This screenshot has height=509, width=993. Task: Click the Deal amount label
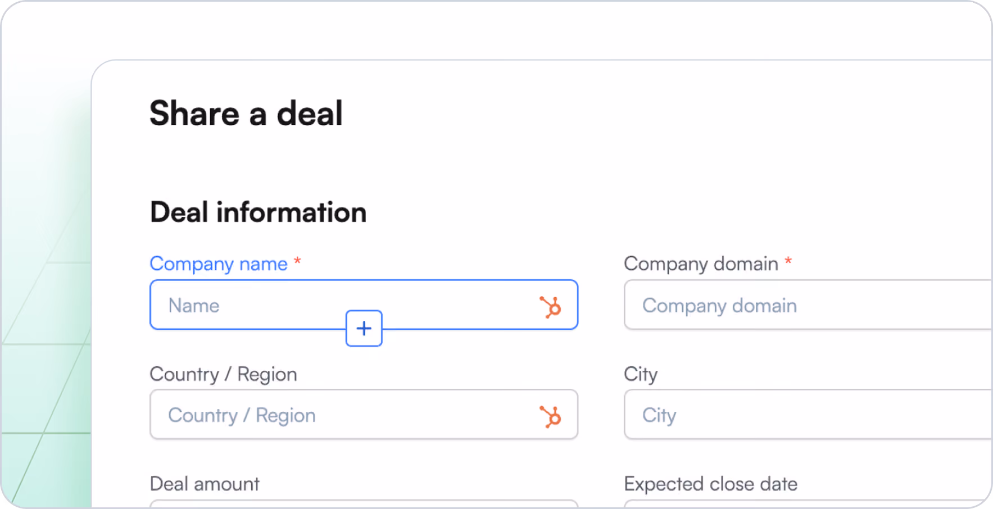(205, 484)
